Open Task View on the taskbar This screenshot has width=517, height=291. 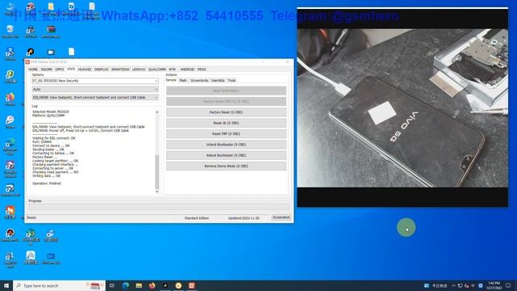click(111, 285)
